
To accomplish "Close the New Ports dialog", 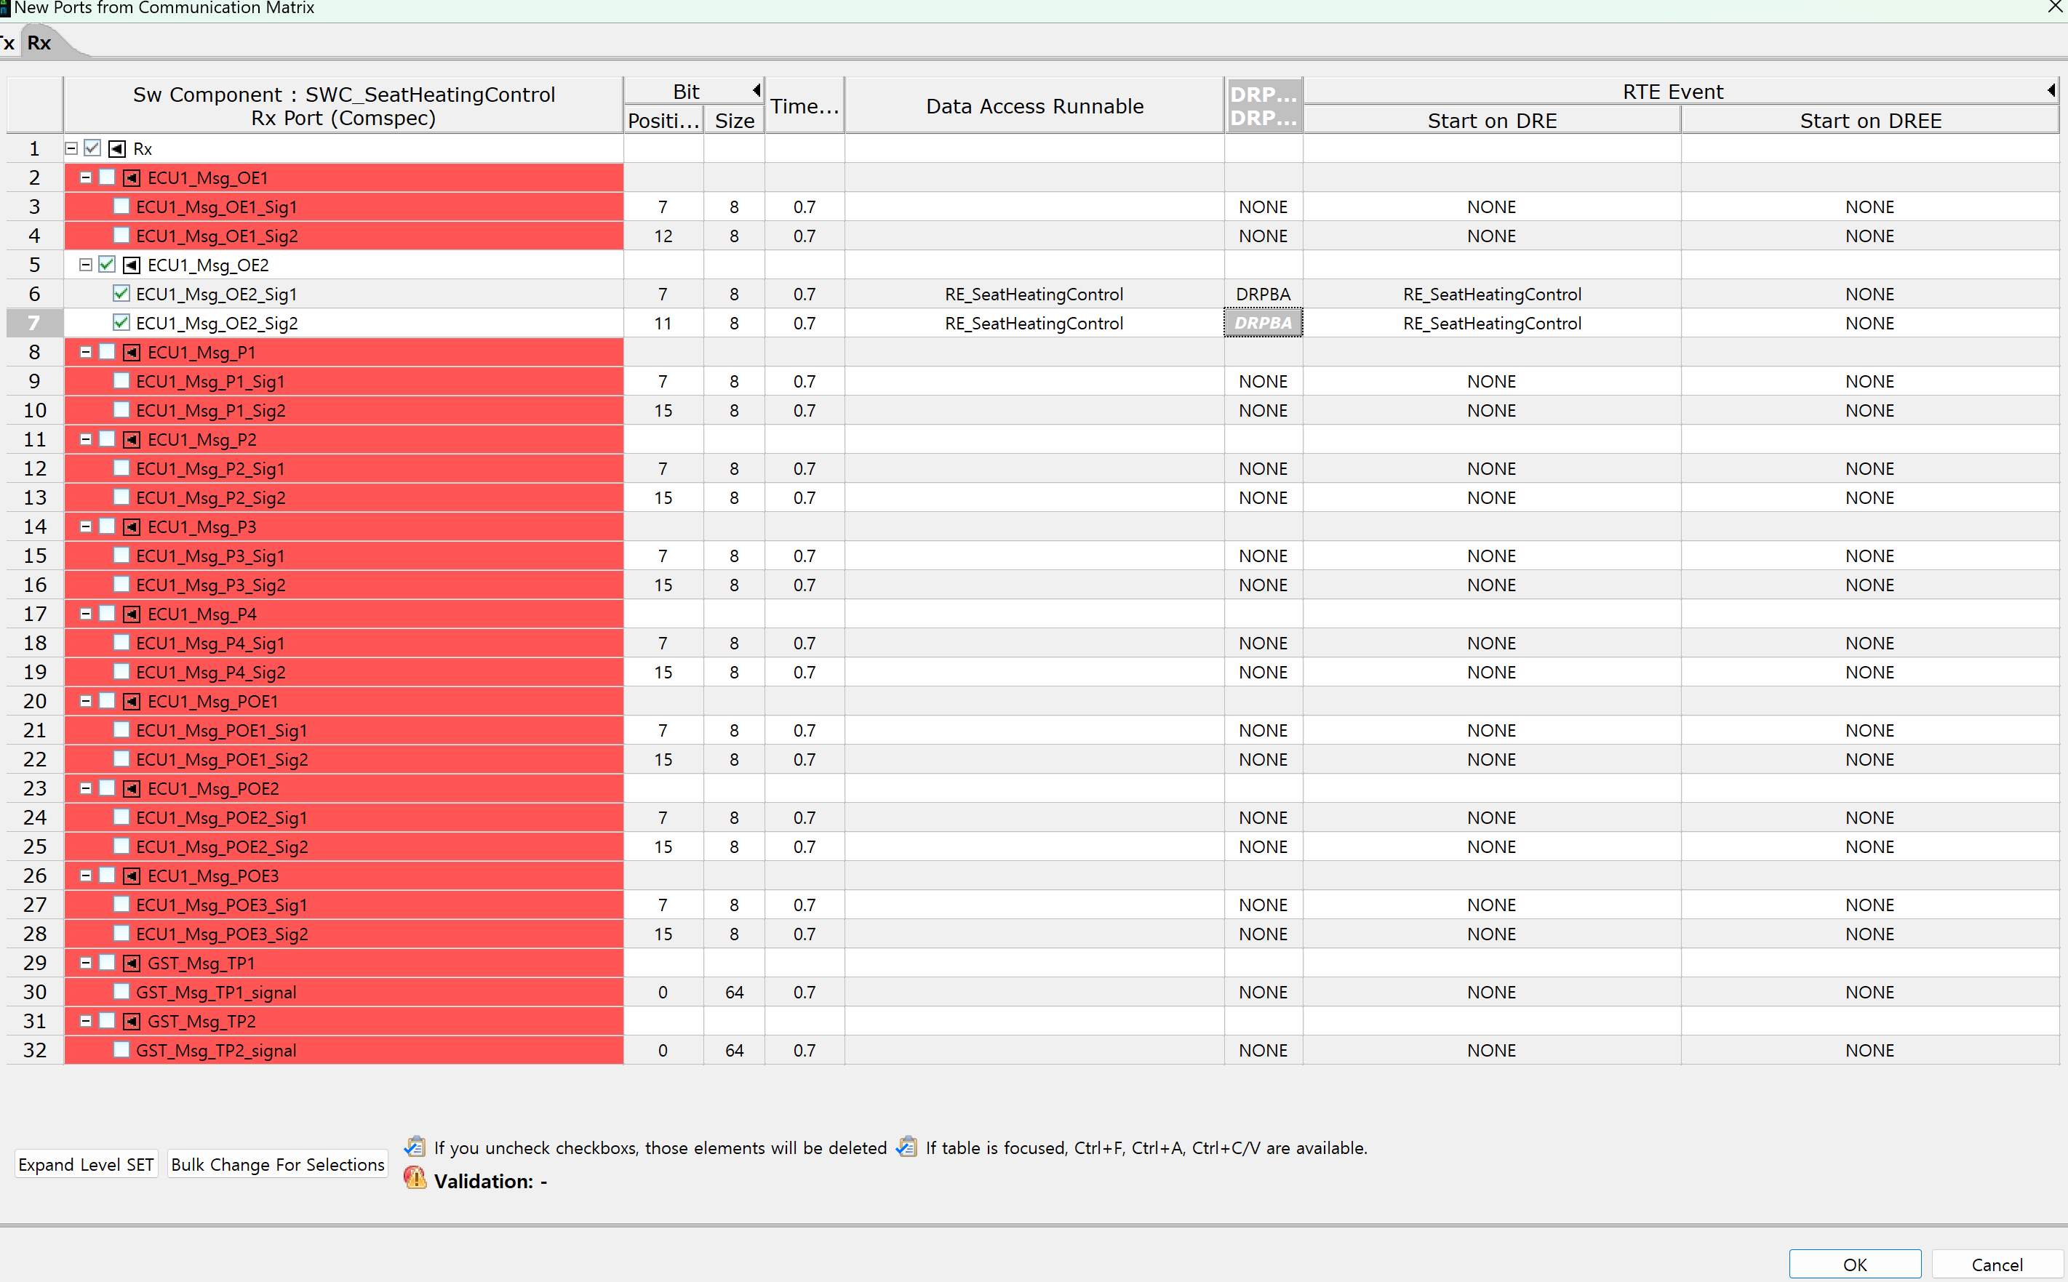I will coord(2054,7).
